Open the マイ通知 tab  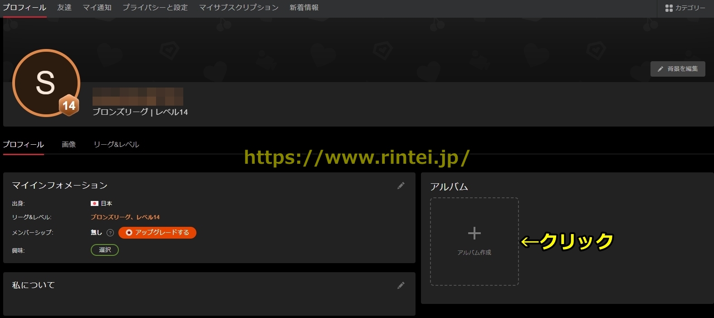[x=97, y=8]
